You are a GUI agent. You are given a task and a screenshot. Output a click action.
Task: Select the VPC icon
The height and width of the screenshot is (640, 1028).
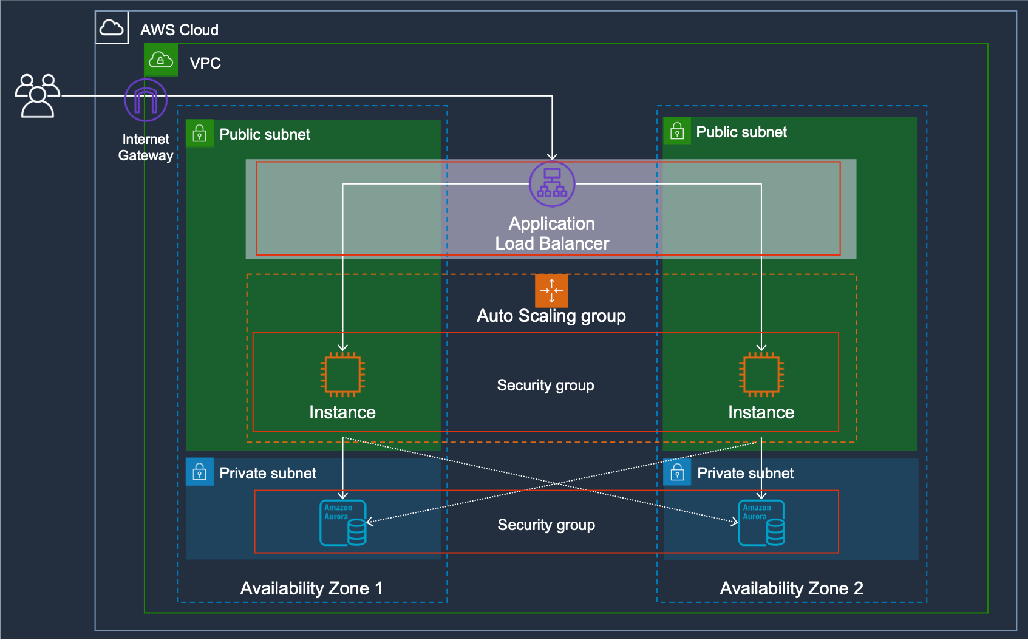pos(160,60)
